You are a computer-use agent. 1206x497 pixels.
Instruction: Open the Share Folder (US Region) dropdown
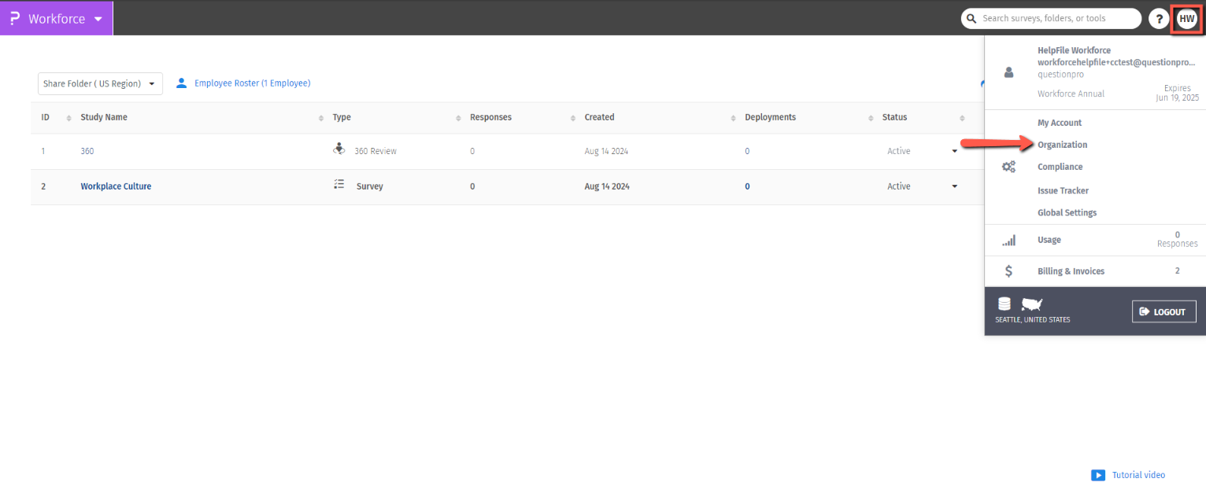click(x=100, y=83)
